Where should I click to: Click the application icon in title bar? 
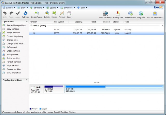pyautogui.click(x=3, y=3)
